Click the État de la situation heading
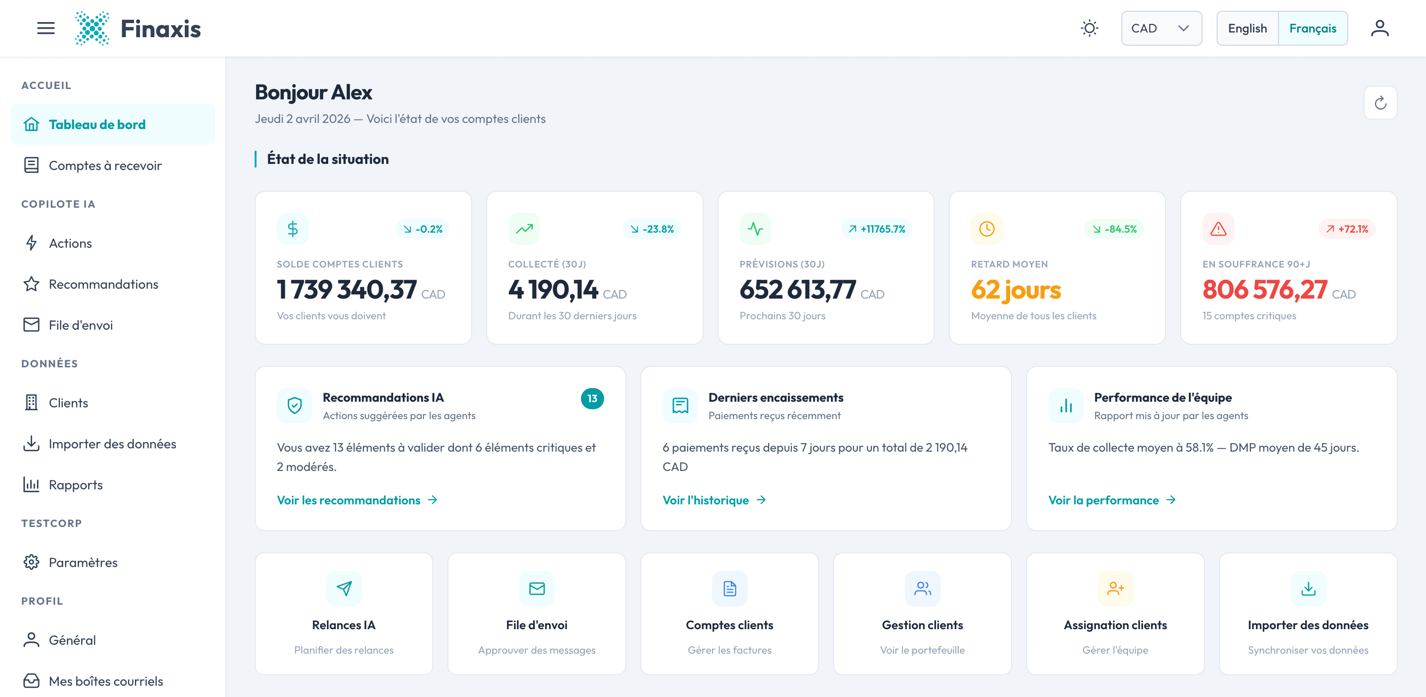The image size is (1426, 697). click(x=328, y=159)
